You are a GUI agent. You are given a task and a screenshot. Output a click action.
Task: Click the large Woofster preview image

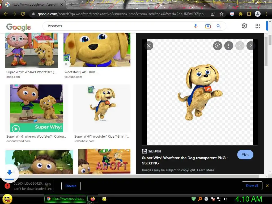(200, 92)
